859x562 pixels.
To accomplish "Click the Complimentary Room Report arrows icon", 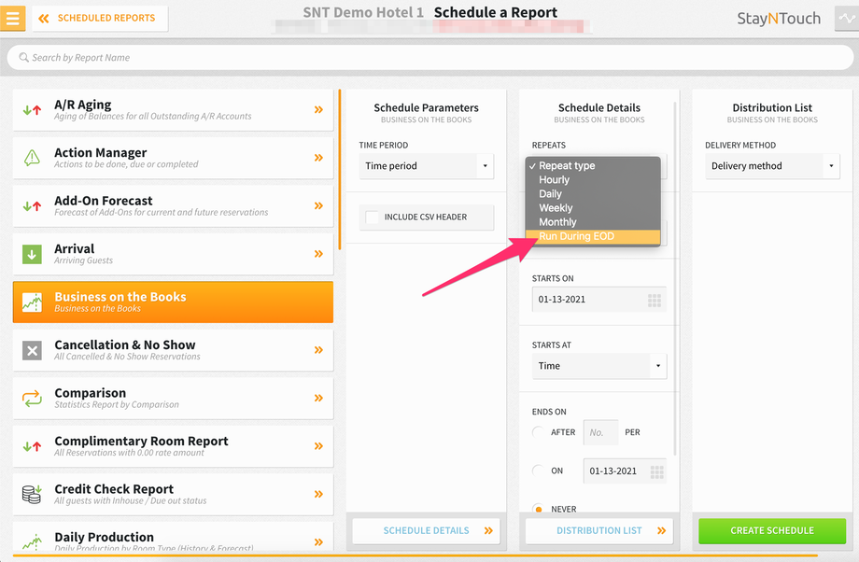I will coord(33,446).
